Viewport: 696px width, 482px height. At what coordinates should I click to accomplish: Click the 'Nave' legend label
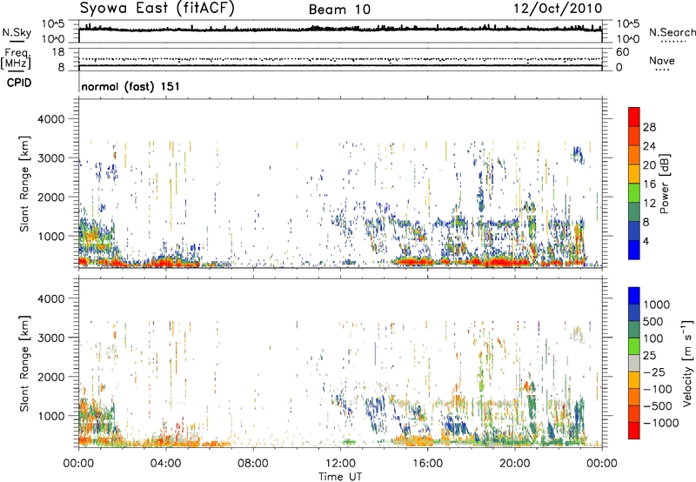tap(662, 60)
